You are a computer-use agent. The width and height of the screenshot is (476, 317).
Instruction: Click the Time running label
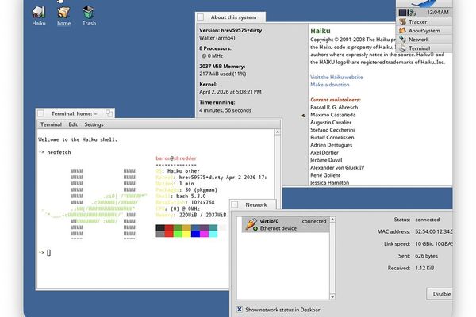[x=217, y=102]
